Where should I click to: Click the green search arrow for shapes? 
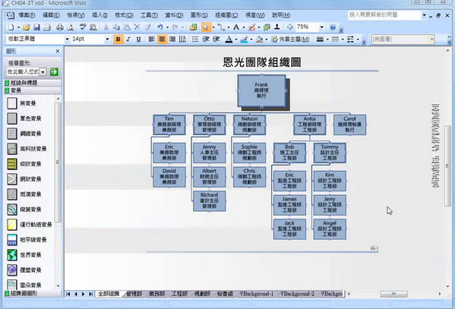pyautogui.click(x=55, y=71)
